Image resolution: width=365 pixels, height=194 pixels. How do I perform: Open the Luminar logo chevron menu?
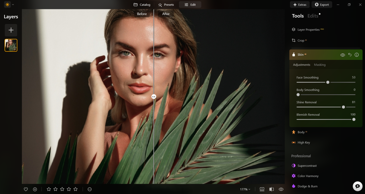[x=13, y=4]
